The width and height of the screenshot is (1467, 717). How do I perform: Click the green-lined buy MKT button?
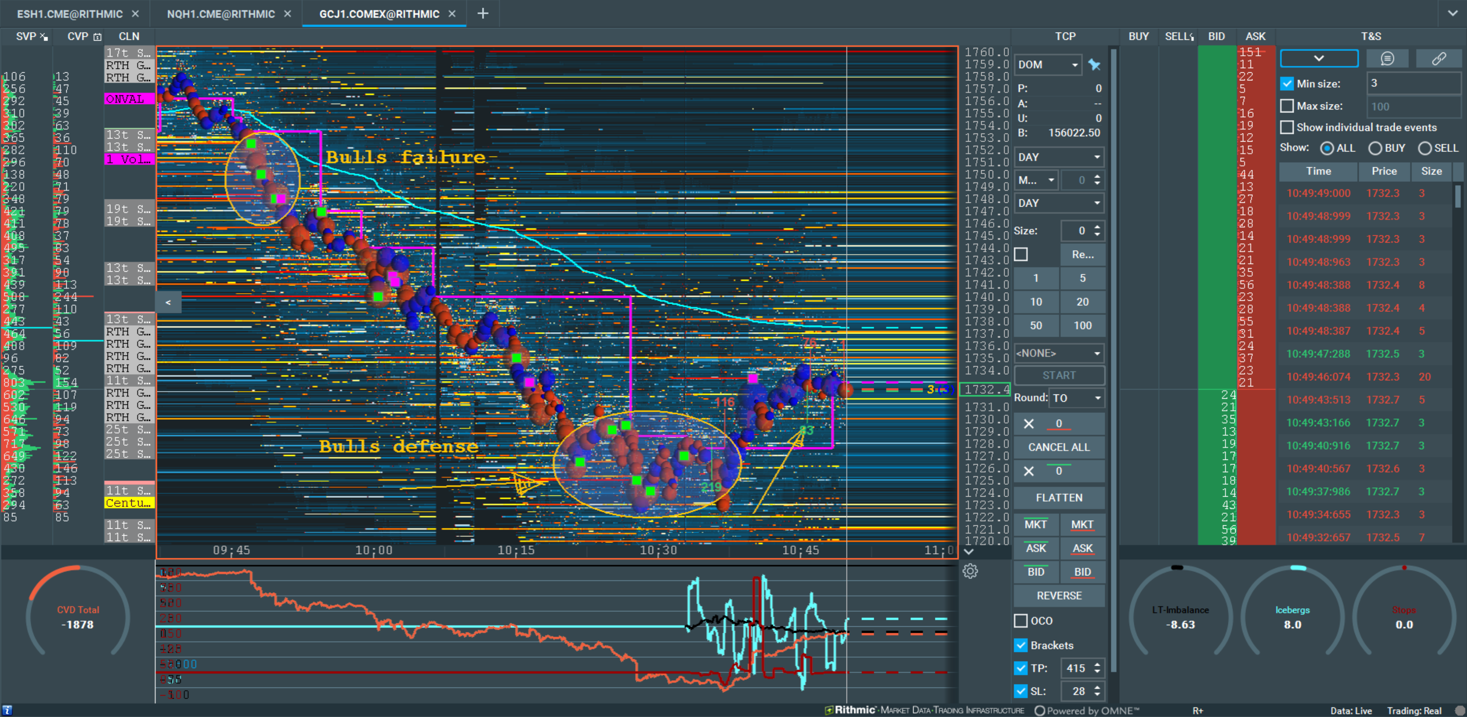(1036, 525)
